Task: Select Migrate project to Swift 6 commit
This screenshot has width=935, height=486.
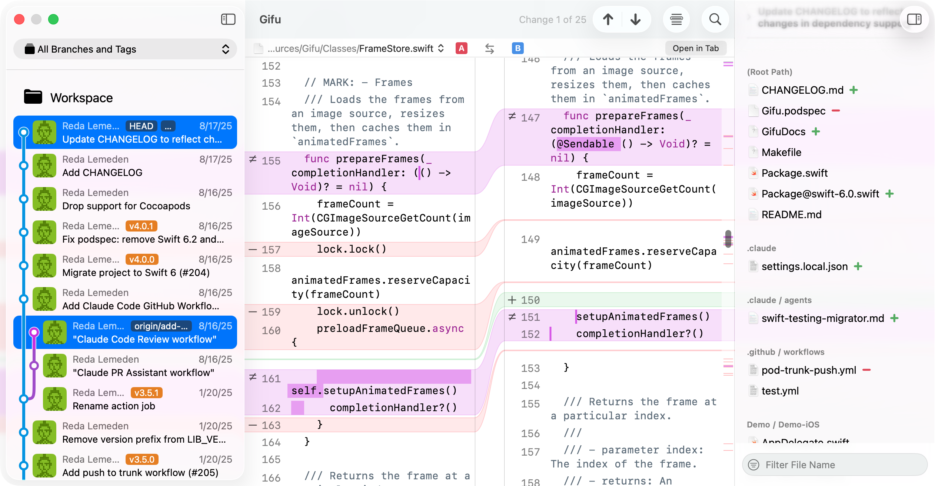Action: (125, 266)
